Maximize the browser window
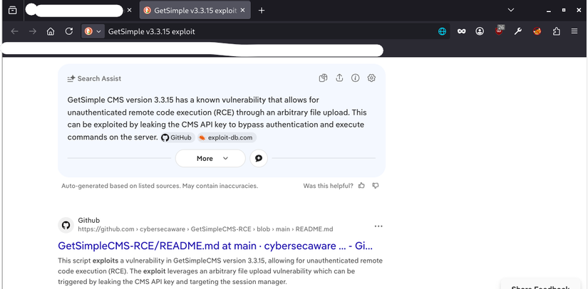Image resolution: width=588 pixels, height=289 pixels. (x=564, y=10)
